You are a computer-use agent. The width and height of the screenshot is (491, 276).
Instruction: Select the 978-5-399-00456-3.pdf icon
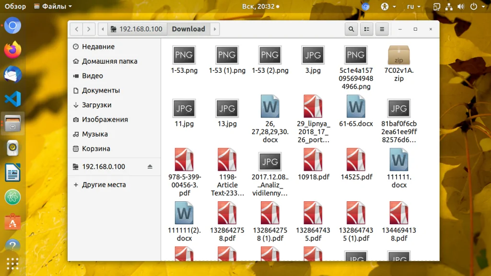tap(184, 160)
